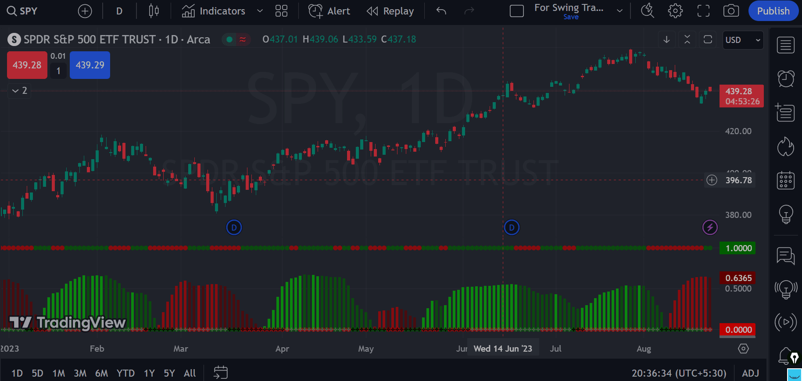This screenshot has width=802, height=381.
Task: Click the SPDR S&P 500 ETF TRUST title
Action: [x=90, y=39]
